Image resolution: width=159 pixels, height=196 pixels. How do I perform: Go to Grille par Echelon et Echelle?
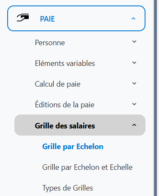tap(88, 167)
